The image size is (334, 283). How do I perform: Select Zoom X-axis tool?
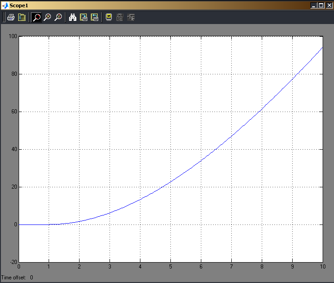[x=47, y=17]
